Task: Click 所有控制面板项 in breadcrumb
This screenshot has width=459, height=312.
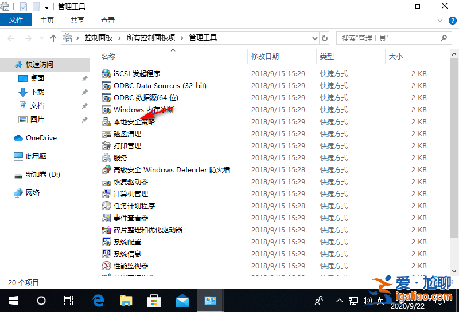Action: pyautogui.click(x=151, y=38)
